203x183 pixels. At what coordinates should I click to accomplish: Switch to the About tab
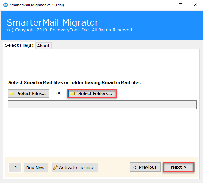coord(43,46)
